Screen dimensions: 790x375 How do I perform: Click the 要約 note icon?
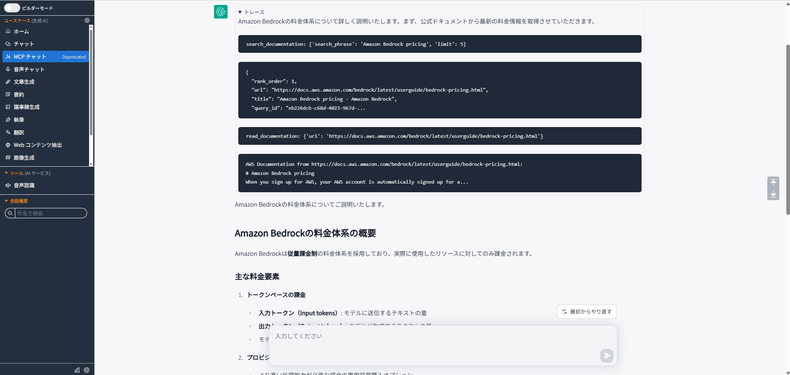click(8, 94)
